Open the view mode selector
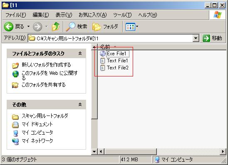This screenshot has width=228, height=165. tap(132, 27)
